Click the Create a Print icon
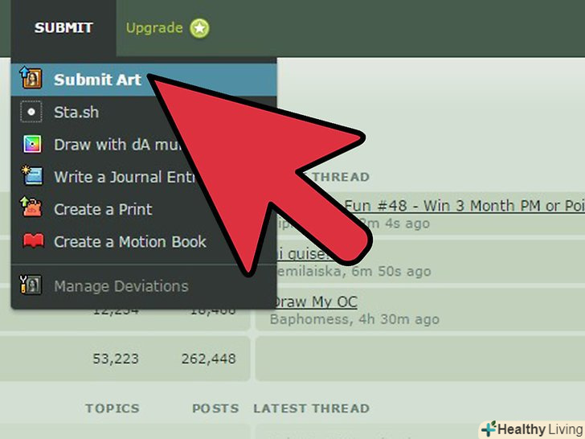 31,207
